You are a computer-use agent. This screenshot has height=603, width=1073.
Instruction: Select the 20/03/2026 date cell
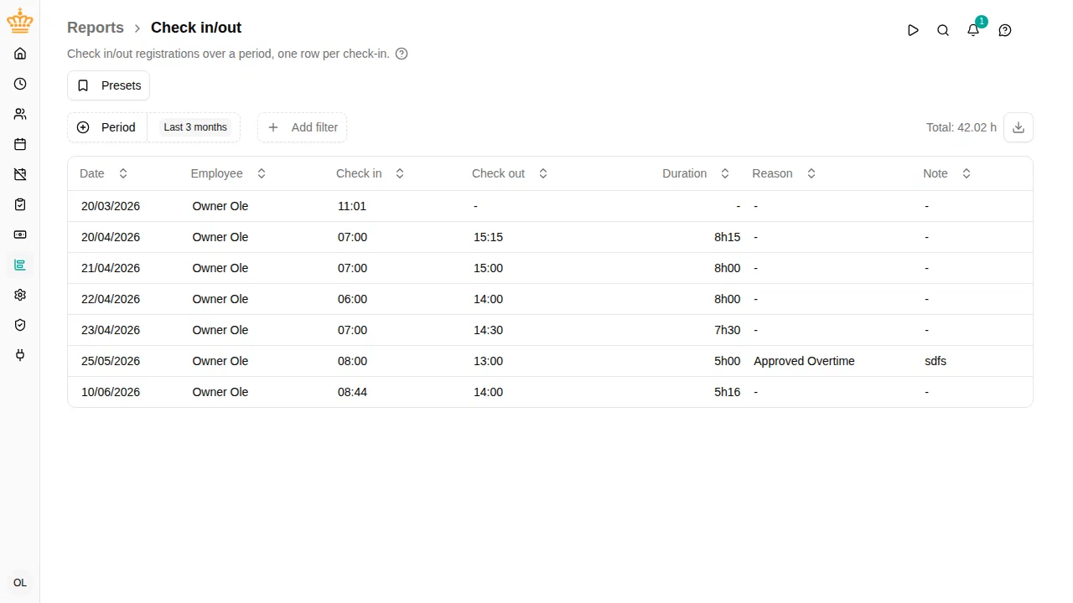[111, 206]
